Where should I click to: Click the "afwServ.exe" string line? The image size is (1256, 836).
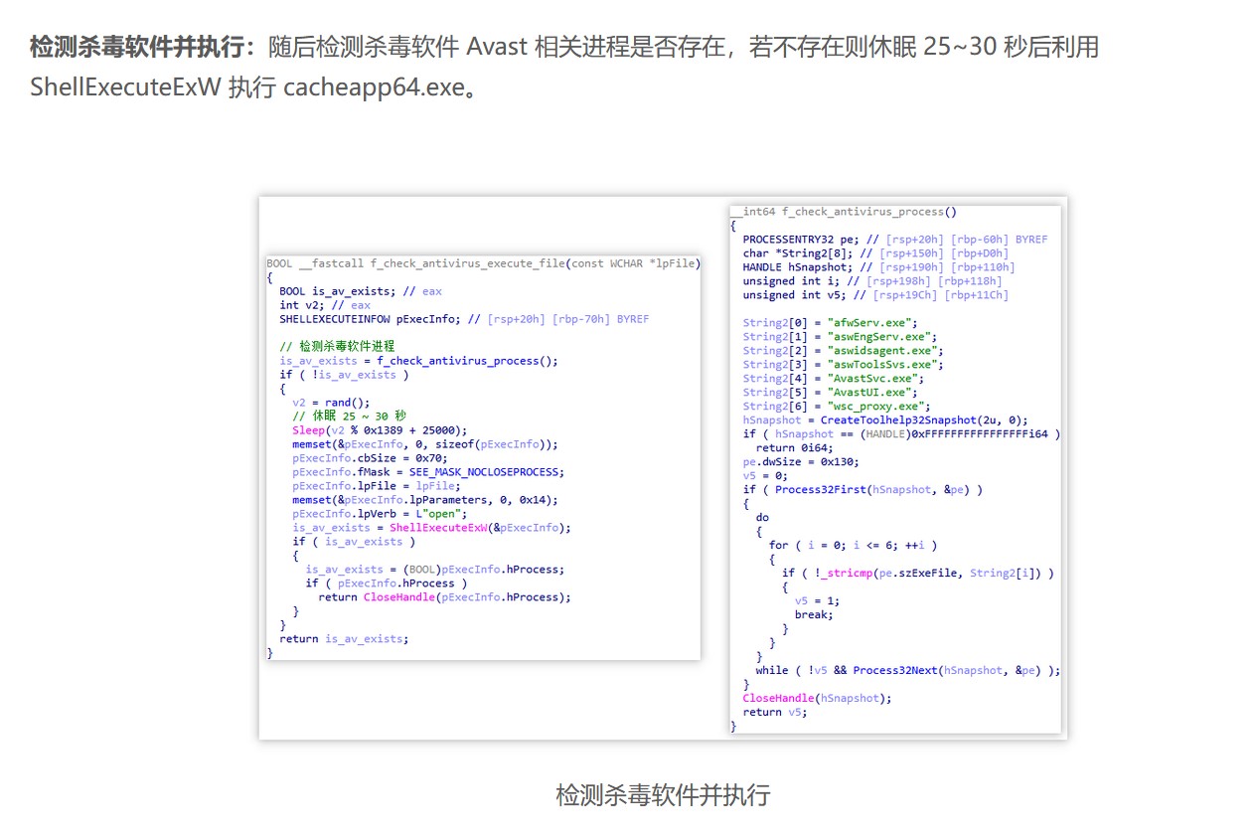click(x=831, y=323)
